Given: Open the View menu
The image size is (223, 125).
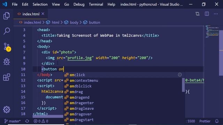Looking at the screenshot, I should [x=56, y=5].
